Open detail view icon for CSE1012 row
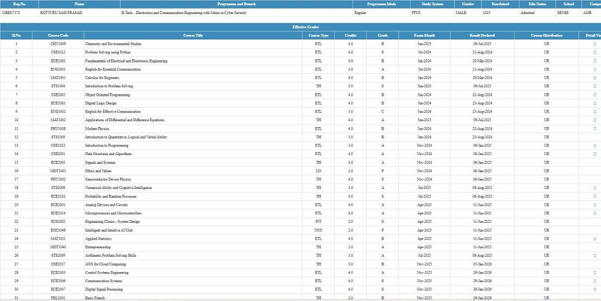This screenshot has height=301, width=601. click(595, 52)
